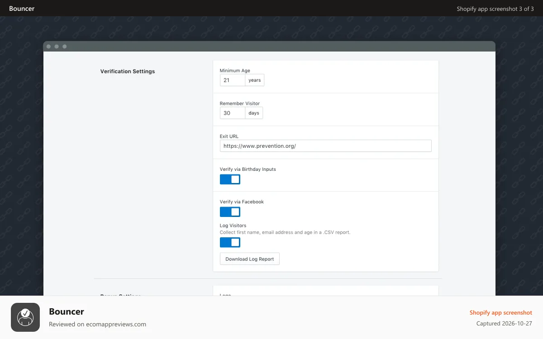Click the 'Shopify app screenshot 3 of 3' text
The image size is (543, 339).
pos(495,9)
